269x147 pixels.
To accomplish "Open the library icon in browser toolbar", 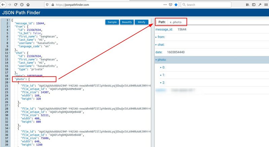I will 247,5.
